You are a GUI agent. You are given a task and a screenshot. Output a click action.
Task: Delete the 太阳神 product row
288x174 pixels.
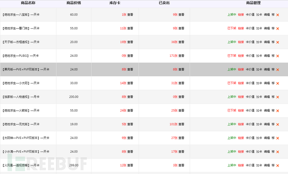point(278,138)
